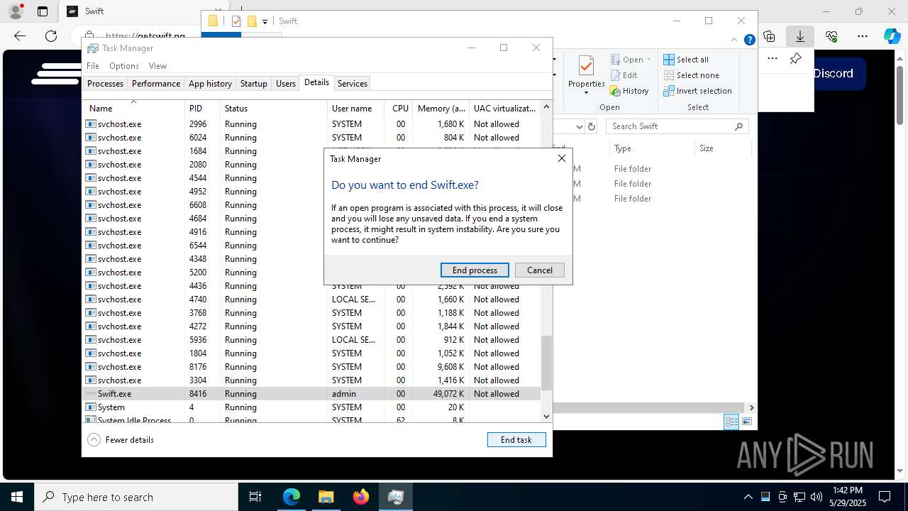Viewport: 908px width, 511px height.
Task: Click Edit in Explorer ribbon
Action: click(x=624, y=75)
